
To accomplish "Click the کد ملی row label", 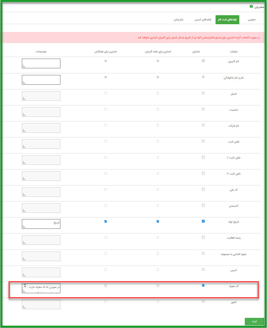I will point(233,190).
